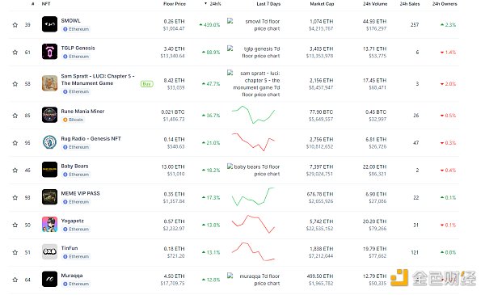Sort table by Floor Price header
485x295 pixels.
pos(175,4)
